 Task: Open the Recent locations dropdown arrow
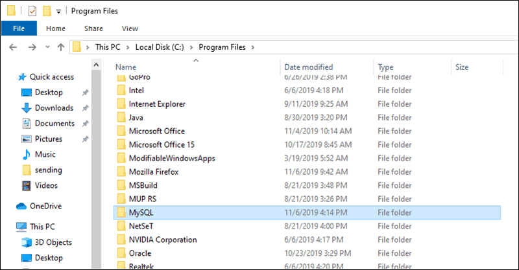click(47, 47)
